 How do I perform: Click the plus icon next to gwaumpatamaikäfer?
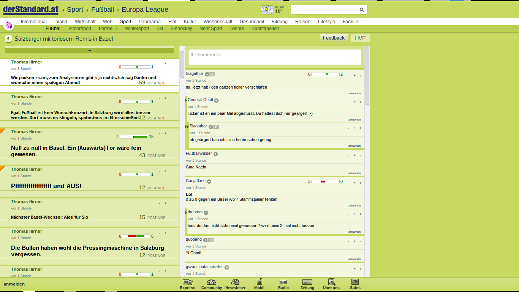pyautogui.click(x=227, y=268)
